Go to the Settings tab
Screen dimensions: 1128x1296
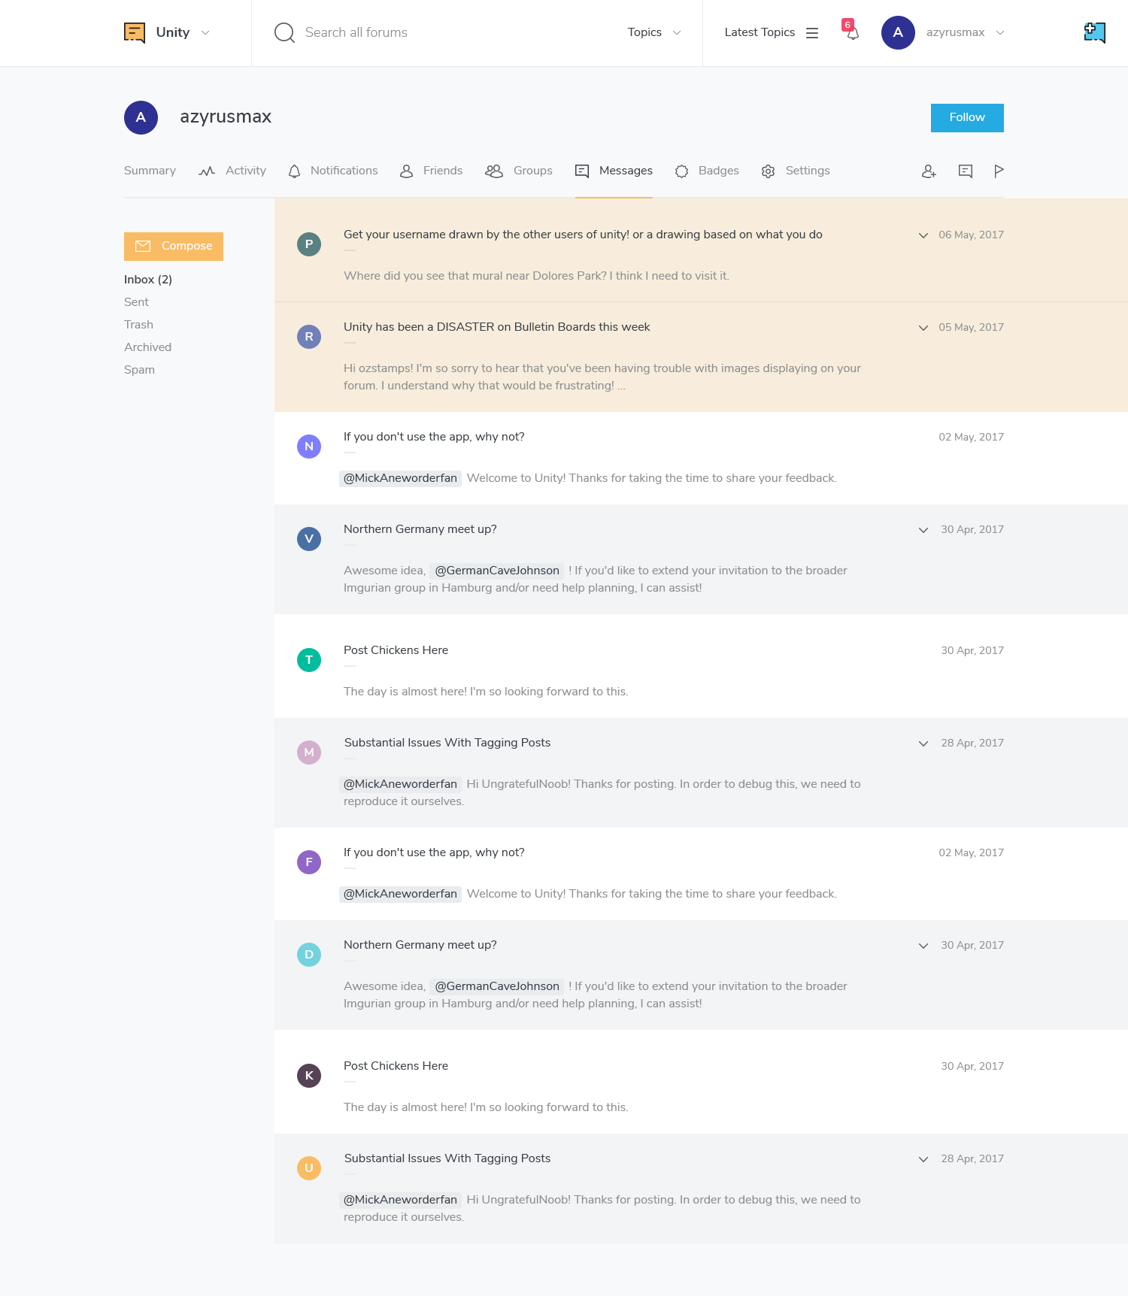pyautogui.click(x=796, y=171)
